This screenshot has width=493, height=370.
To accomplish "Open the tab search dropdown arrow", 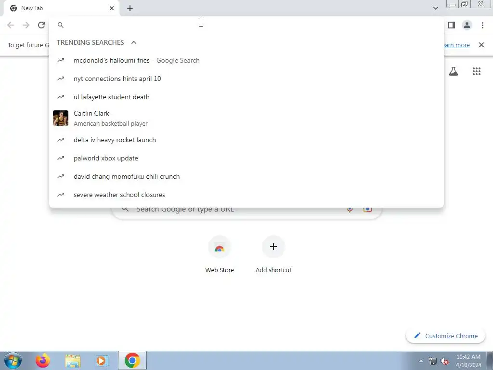I will click(x=435, y=8).
